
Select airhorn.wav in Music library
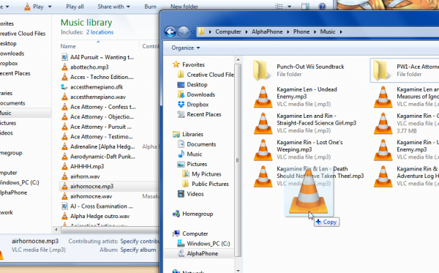(80, 176)
